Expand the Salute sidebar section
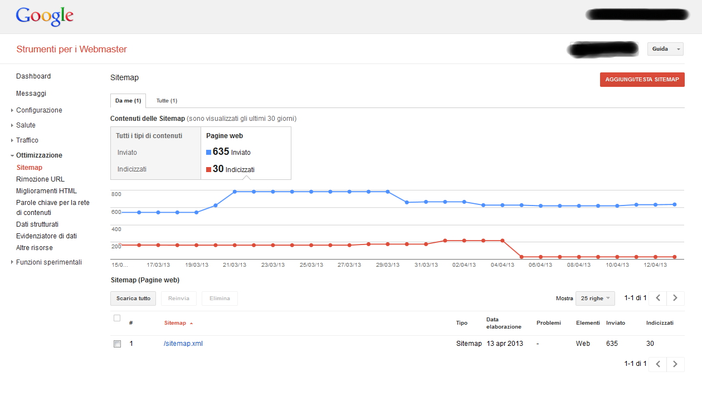The image size is (702, 406). pyautogui.click(x=12, y=125)
